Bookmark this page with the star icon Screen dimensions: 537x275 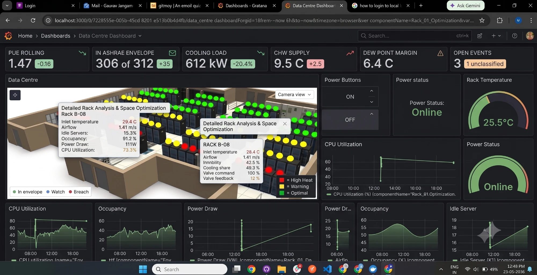tap(482, 20)
